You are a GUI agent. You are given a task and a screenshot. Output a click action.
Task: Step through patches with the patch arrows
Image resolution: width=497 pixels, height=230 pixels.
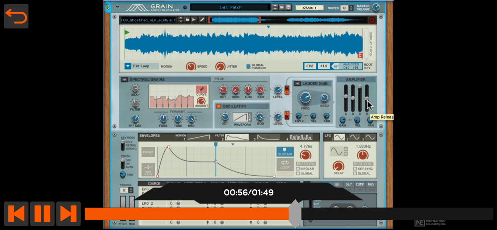(x=275, y=7)
